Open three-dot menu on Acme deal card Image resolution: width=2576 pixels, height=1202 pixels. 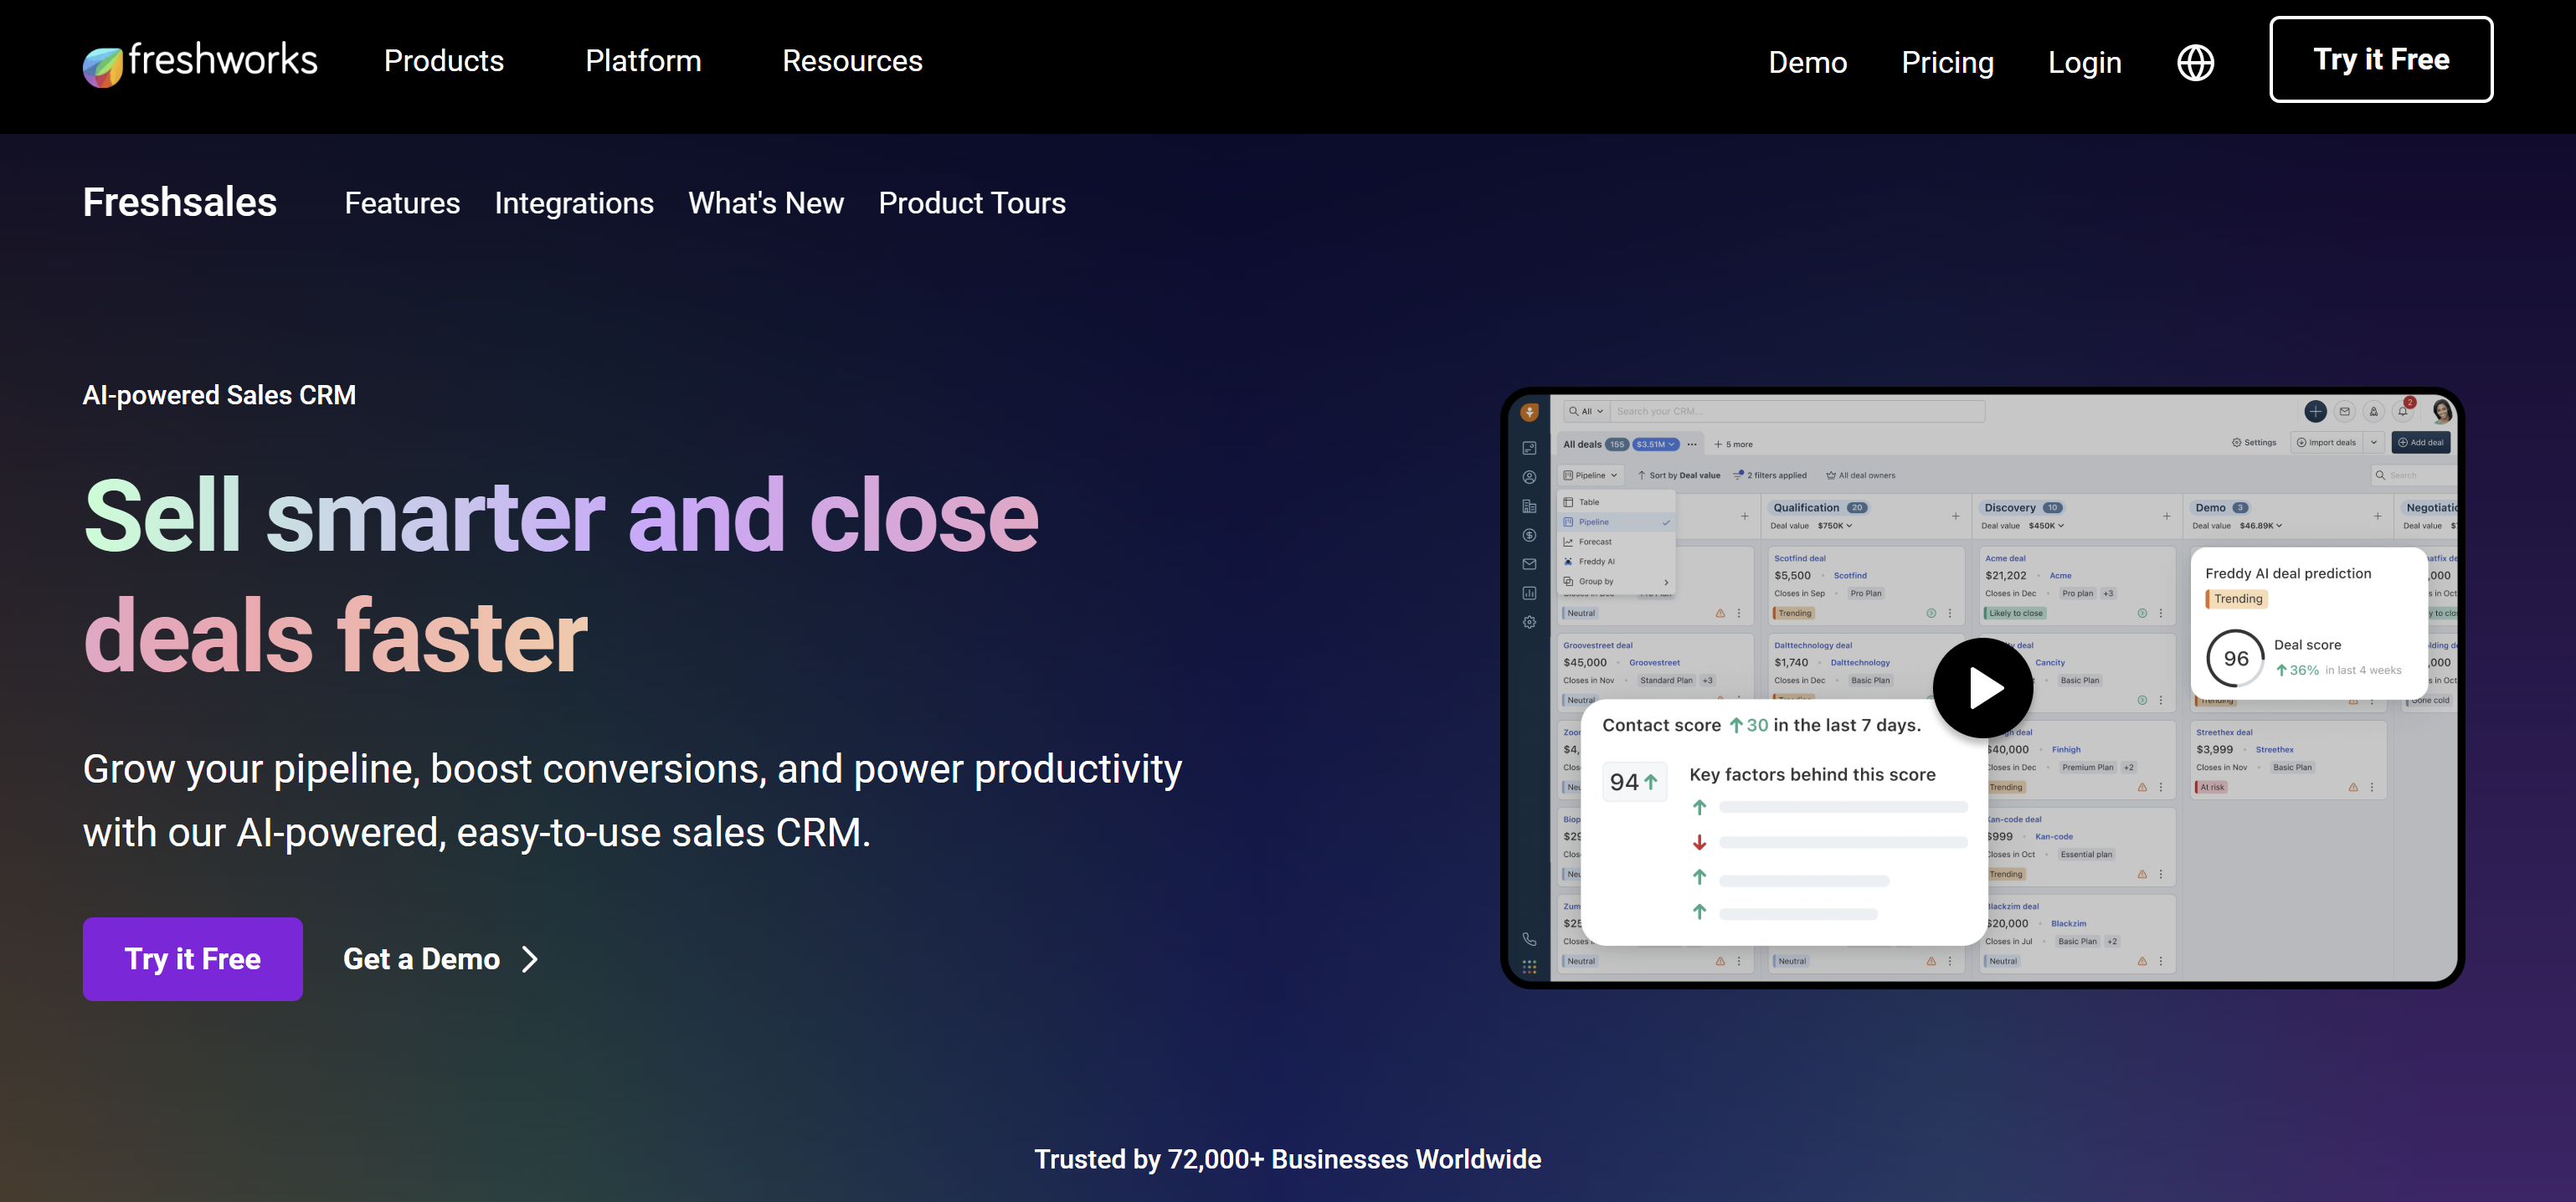2160,613
